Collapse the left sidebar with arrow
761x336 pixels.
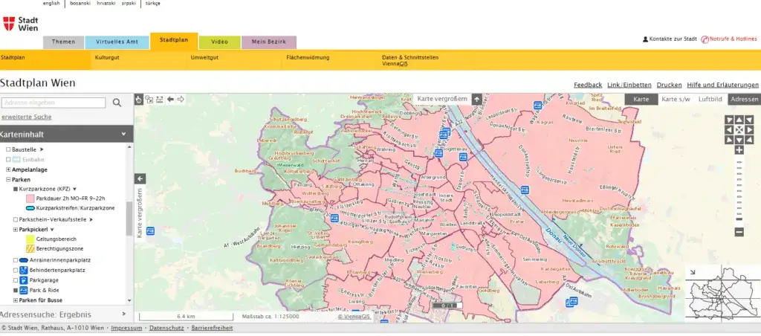pos(140,178)
